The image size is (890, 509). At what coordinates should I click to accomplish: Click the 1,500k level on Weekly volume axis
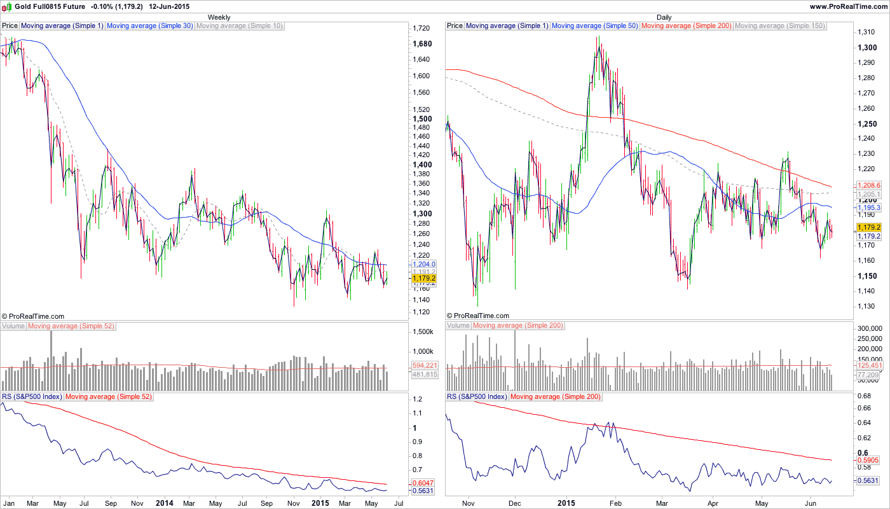424,332
